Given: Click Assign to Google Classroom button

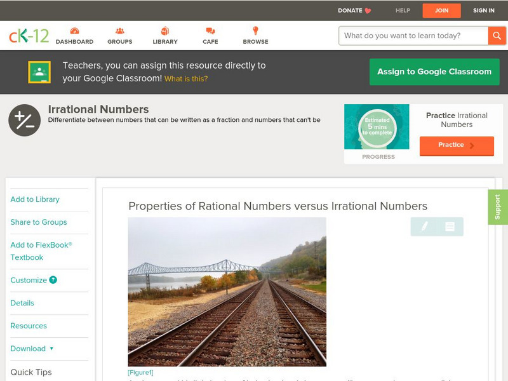Looking at the screenshot, I should pyautogui.click(x=434, y=72).
